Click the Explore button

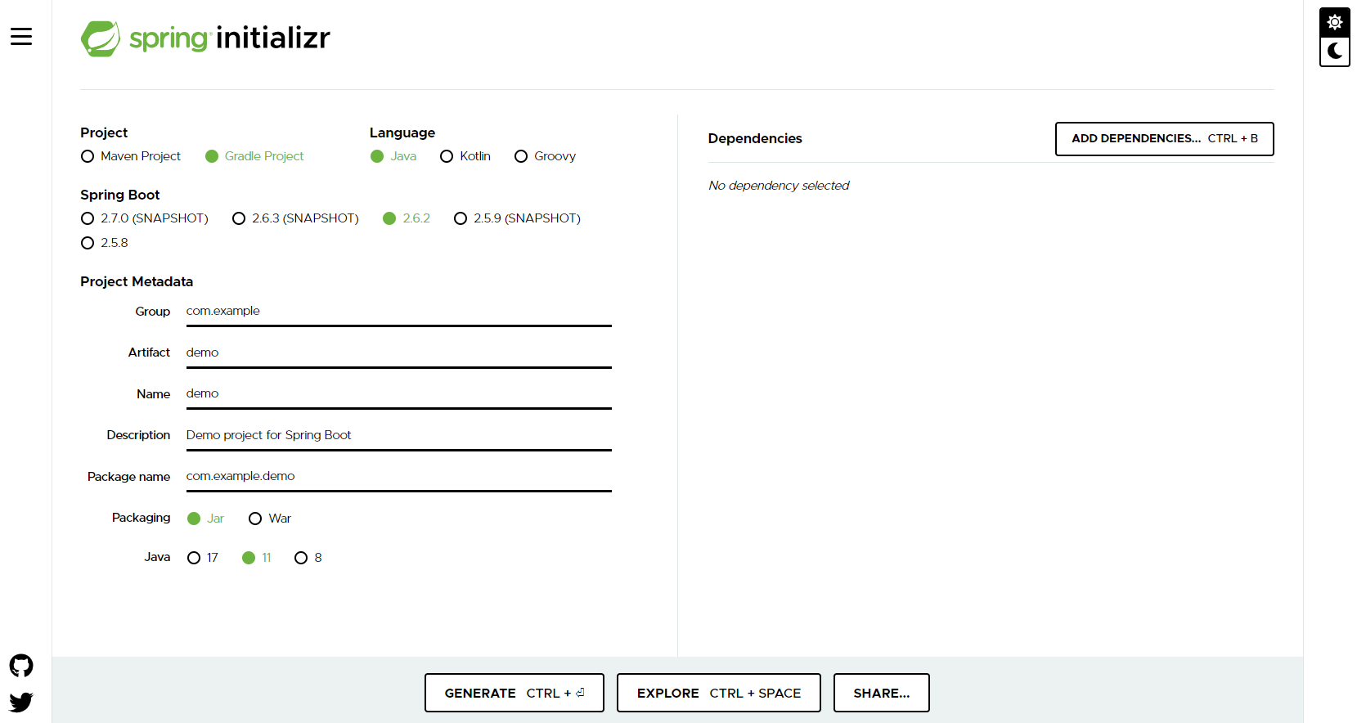tap(719, 693)
